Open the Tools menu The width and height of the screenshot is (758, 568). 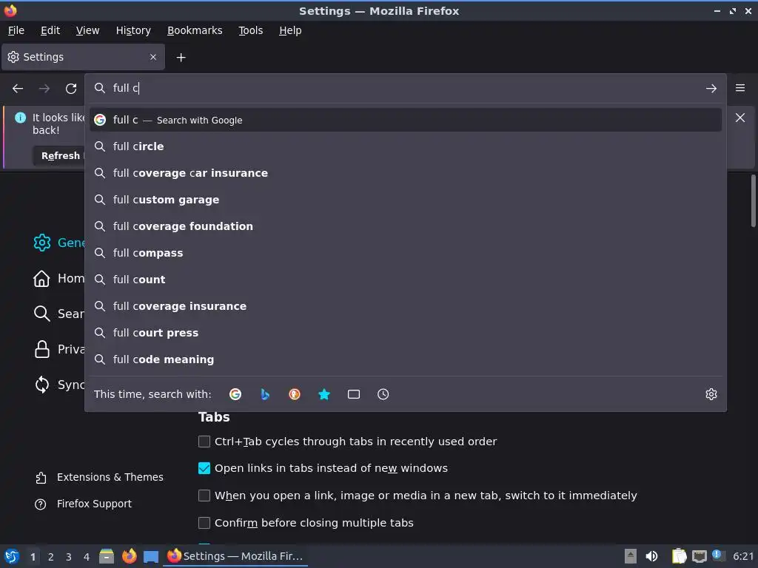250,30
